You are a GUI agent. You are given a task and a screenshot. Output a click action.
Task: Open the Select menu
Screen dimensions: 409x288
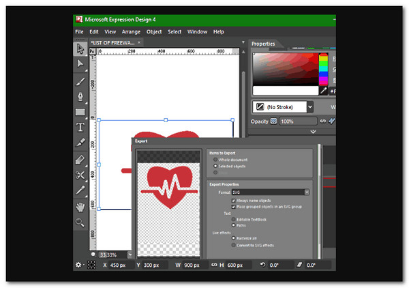click(x=175, y=31)
